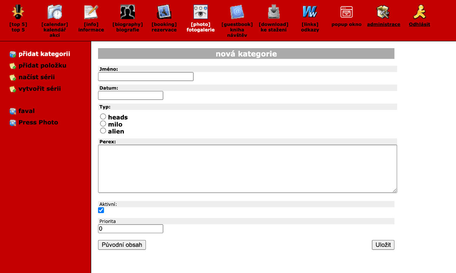Uncheck the Aktivní checkbox
This screenshot has height=273, width=456.
click(x=101, y=210)
